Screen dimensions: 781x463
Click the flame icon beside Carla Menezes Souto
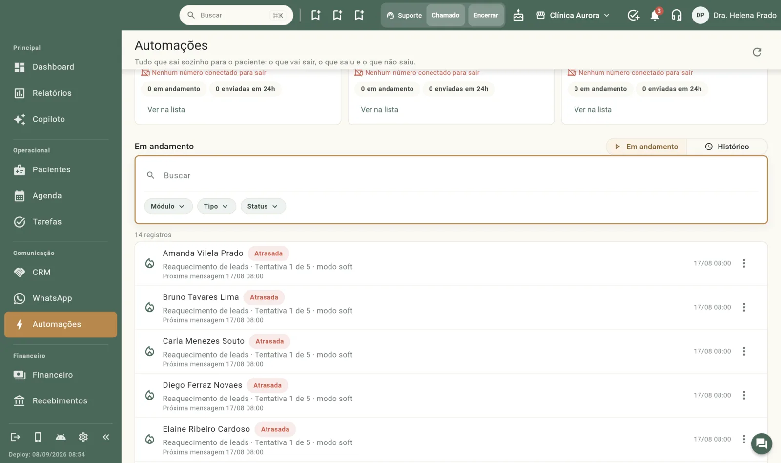150,351
